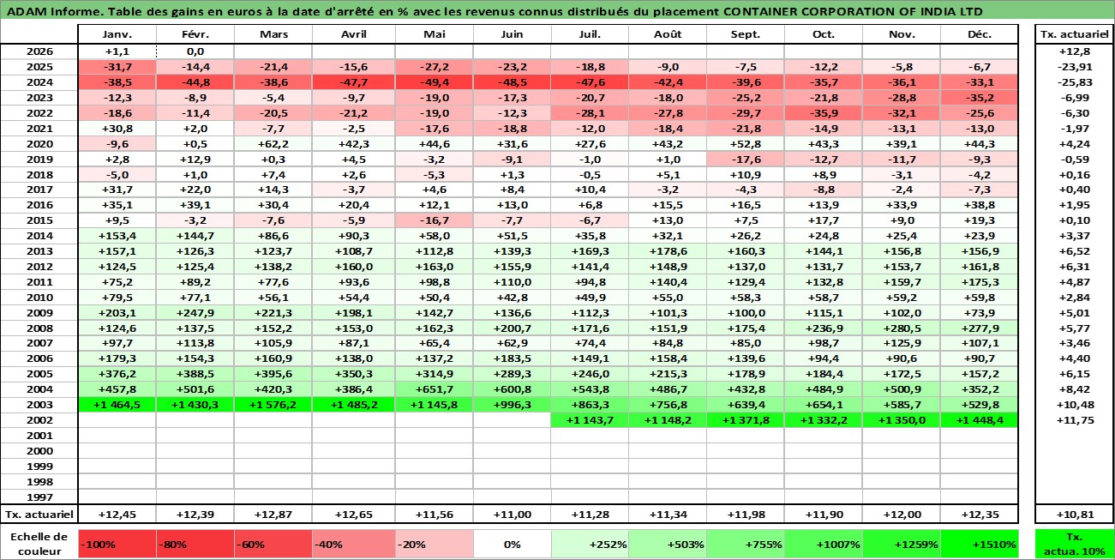This screenshot has height=560, width=1115.
Task: Click the +12,45 actuarial rate under Janv.
Action: [117, 515]
